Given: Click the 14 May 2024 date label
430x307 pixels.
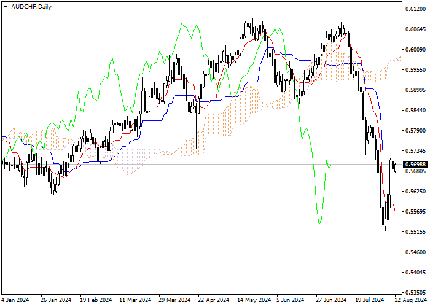Looking at the screenshot, I should point(253,300).
